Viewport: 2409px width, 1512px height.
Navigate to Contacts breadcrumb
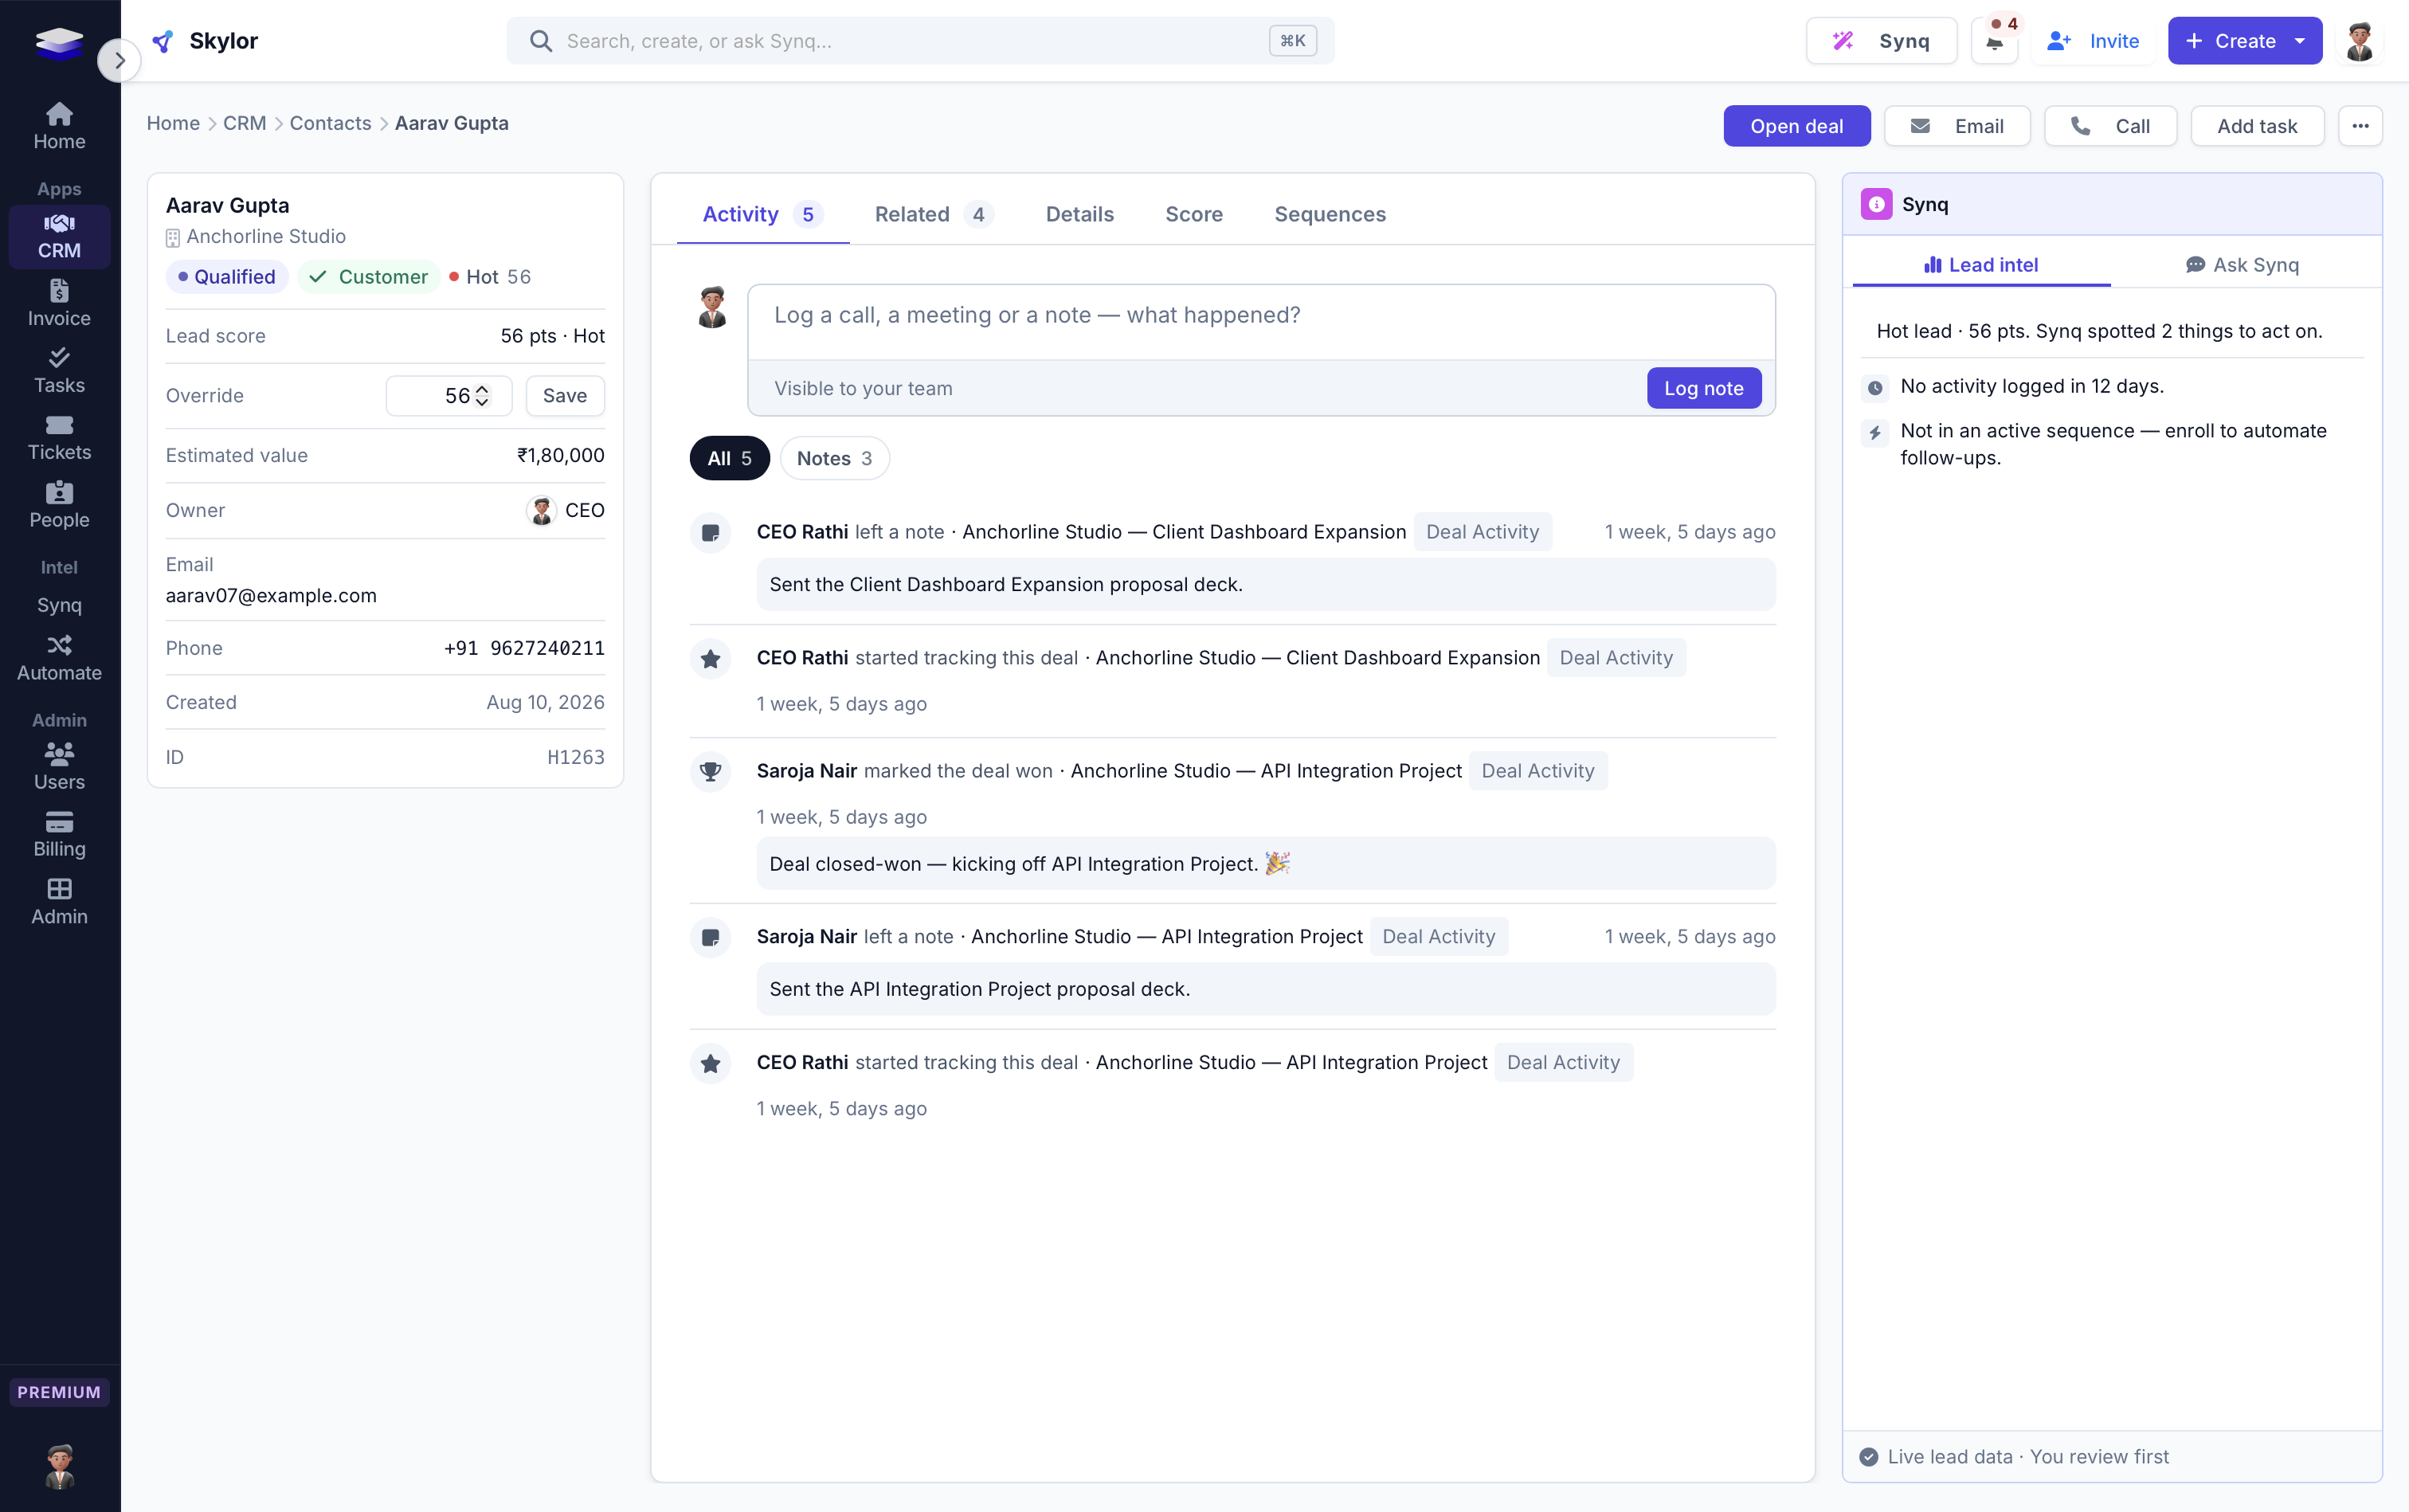[x=330, y=123]
